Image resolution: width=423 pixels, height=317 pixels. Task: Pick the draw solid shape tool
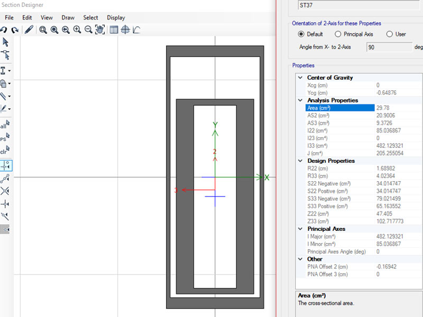point(3,83)
